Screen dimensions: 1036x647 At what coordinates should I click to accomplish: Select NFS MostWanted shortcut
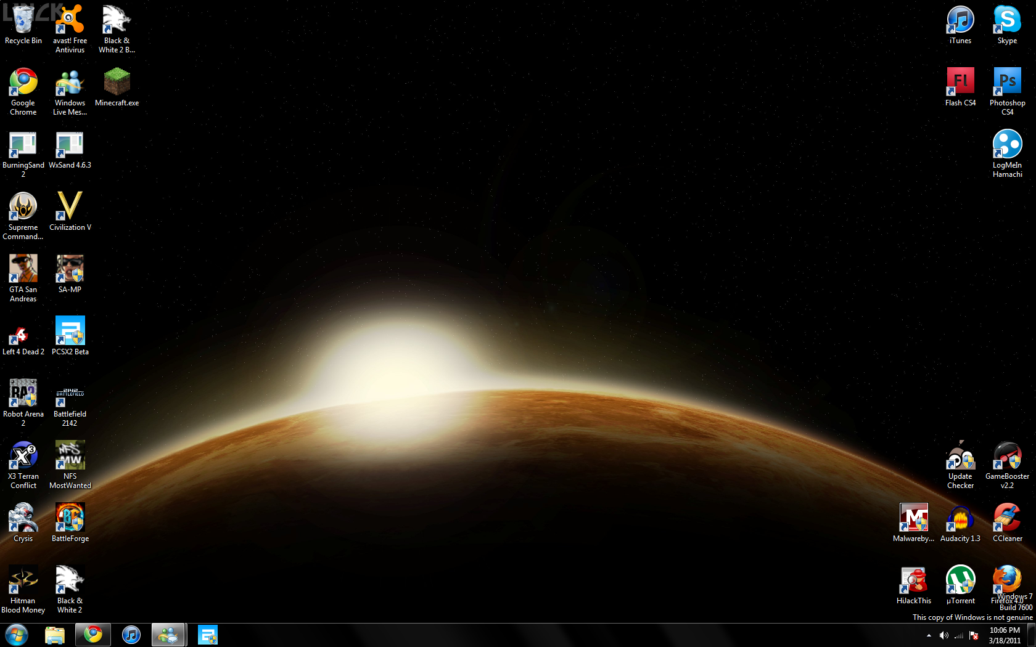click(x=70, y=465)
